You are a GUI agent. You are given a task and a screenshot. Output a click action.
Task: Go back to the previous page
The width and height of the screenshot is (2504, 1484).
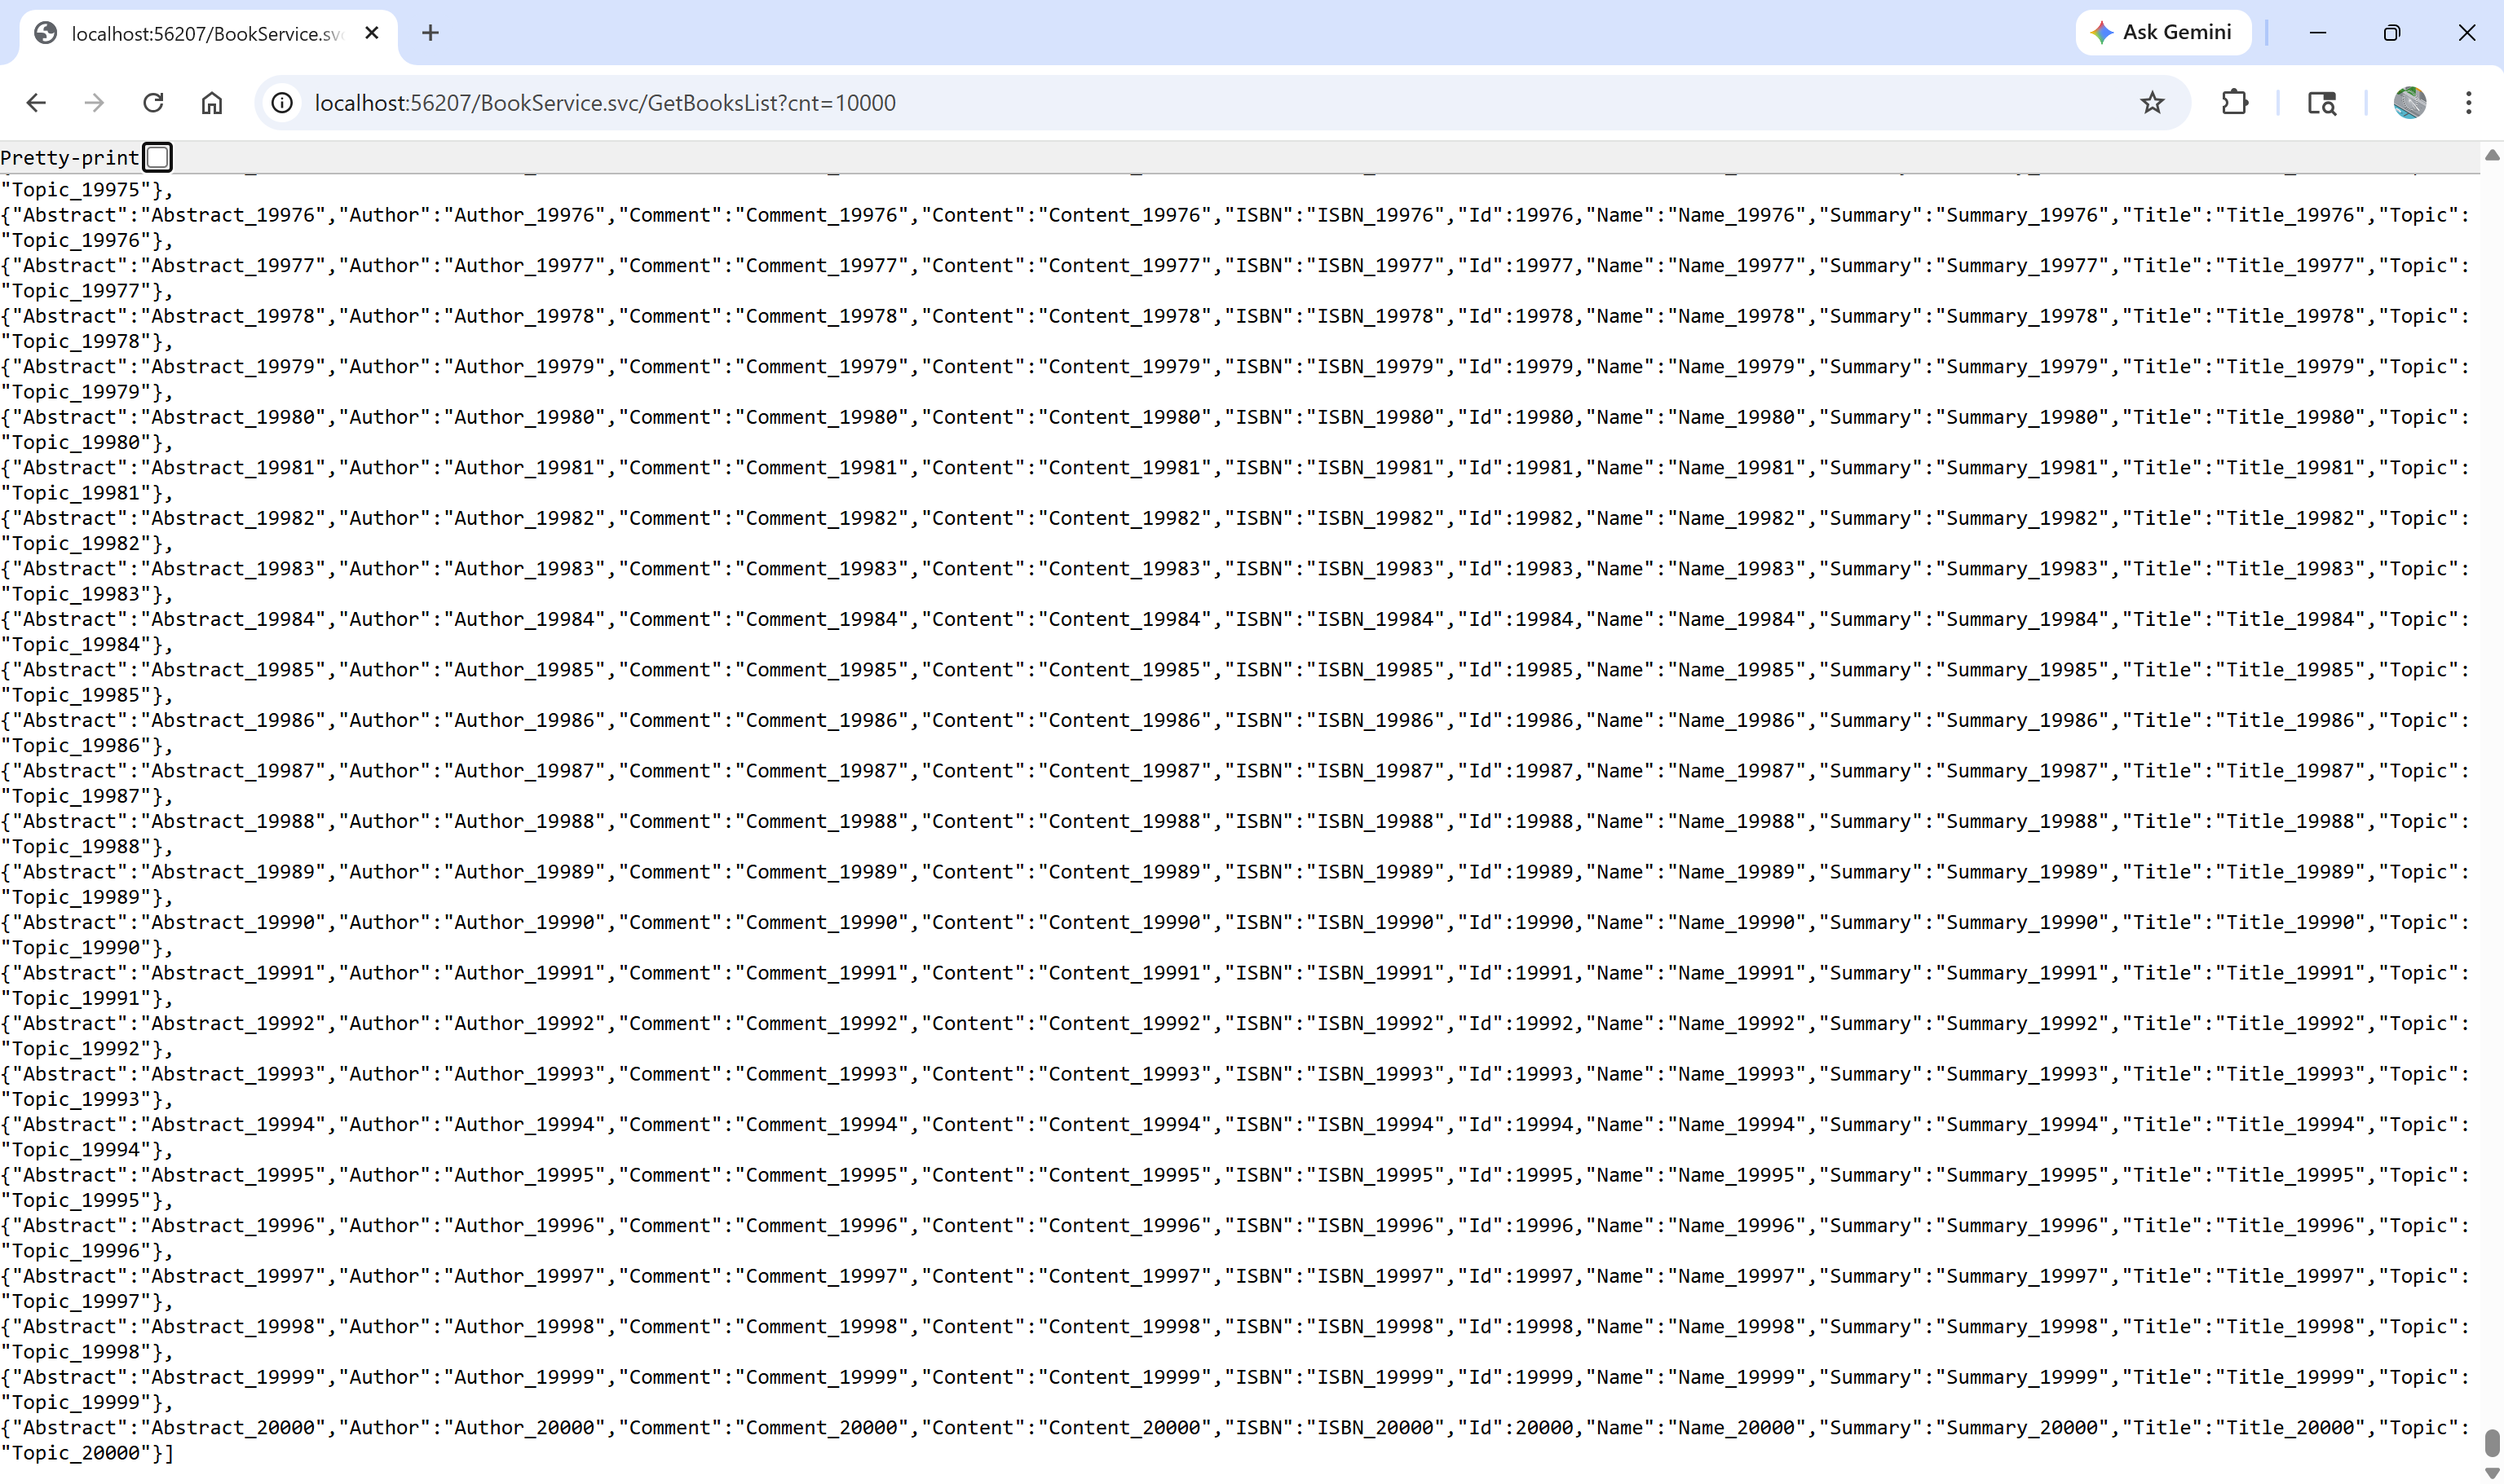coord(36,103)
